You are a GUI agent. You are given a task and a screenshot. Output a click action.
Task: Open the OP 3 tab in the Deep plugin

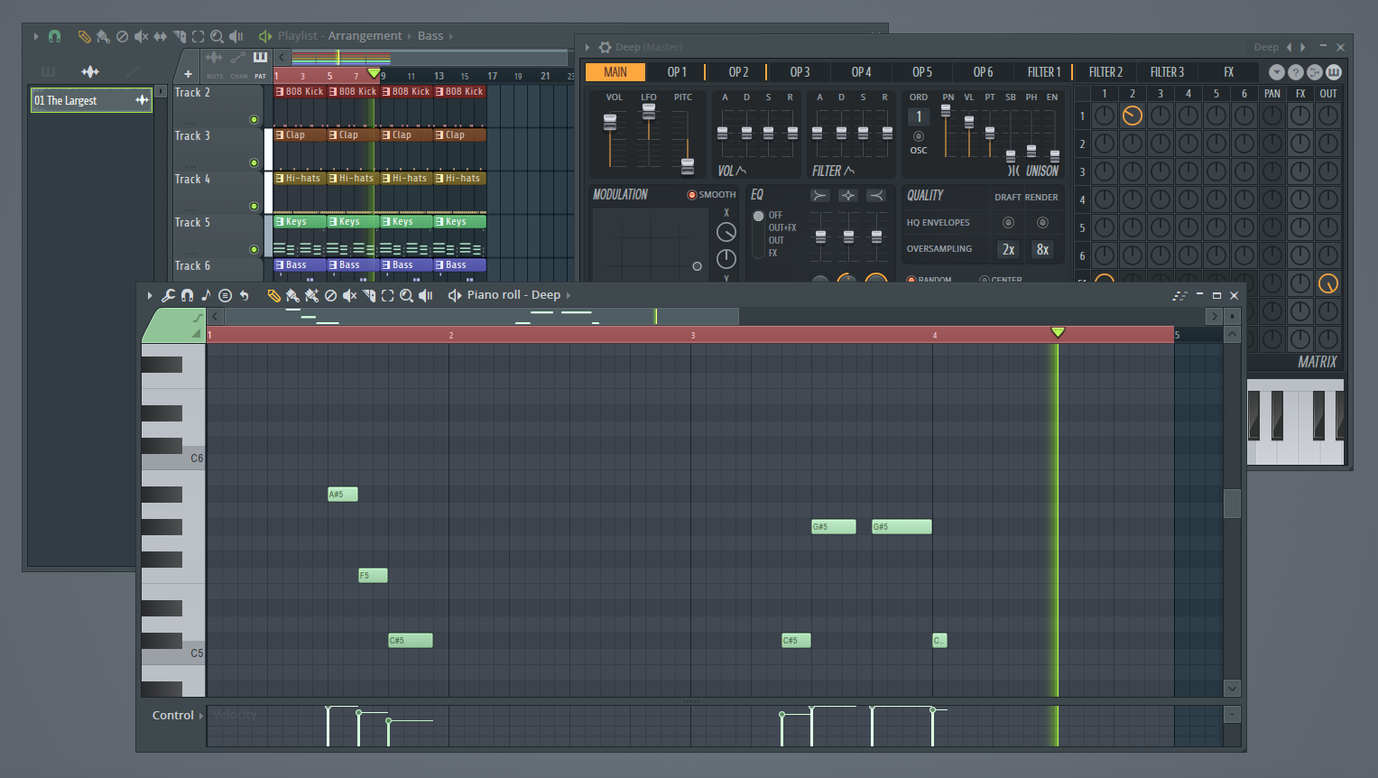click(x=799, y=71)
